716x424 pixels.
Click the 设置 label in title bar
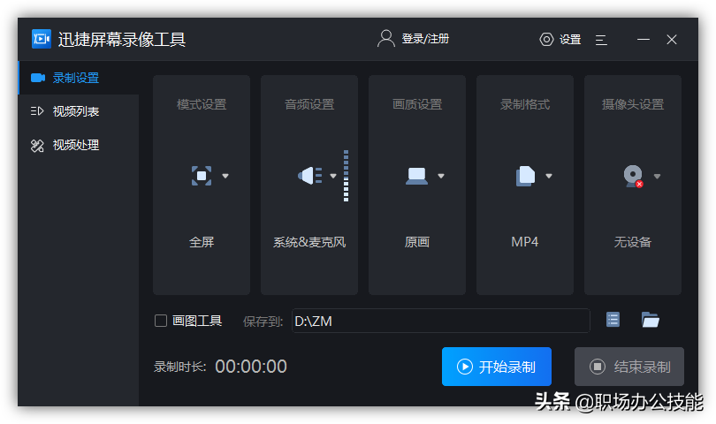(x=570, y=40)
